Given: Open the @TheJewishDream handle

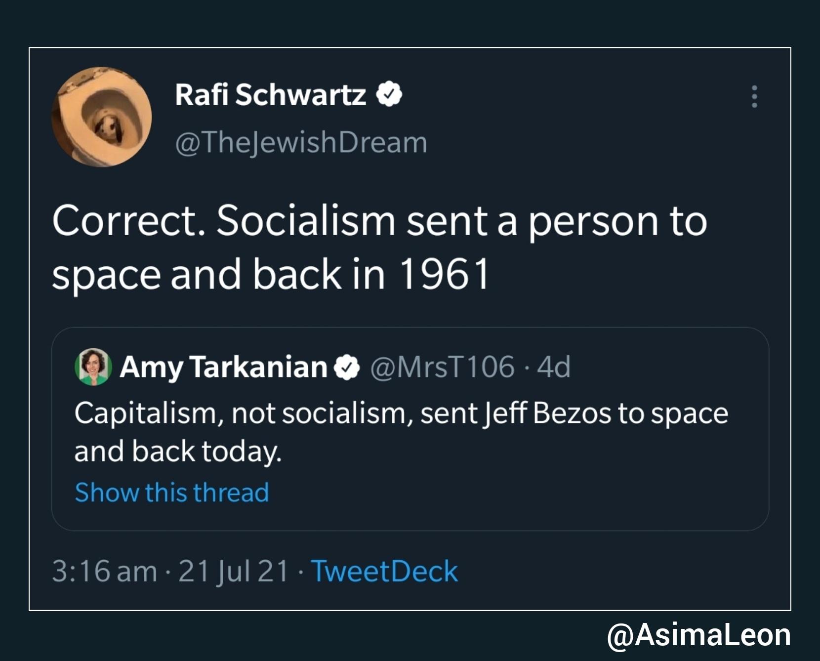Looking at the screenshot, I should click(x=301, y=142).
